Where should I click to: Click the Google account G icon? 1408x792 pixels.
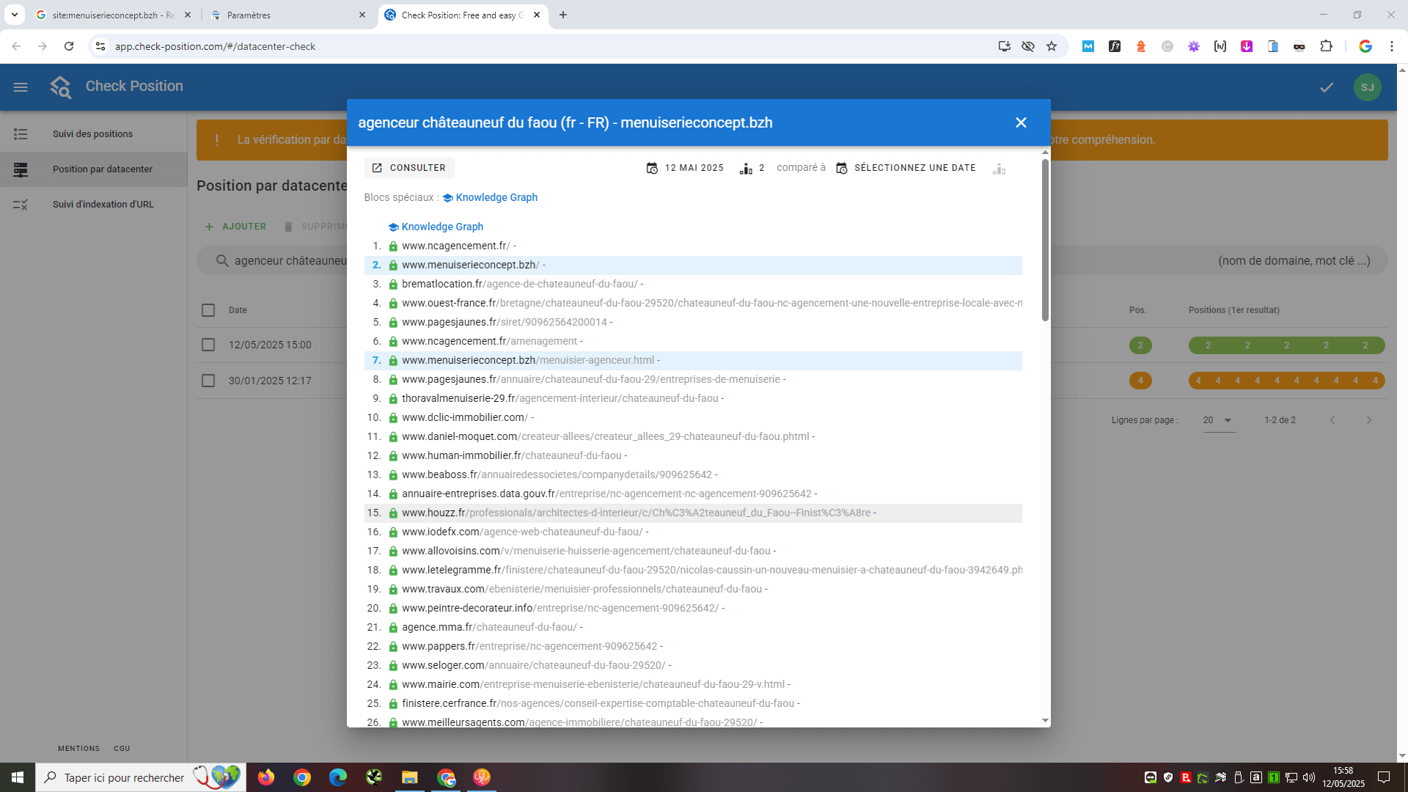[x=1365, y=46]
